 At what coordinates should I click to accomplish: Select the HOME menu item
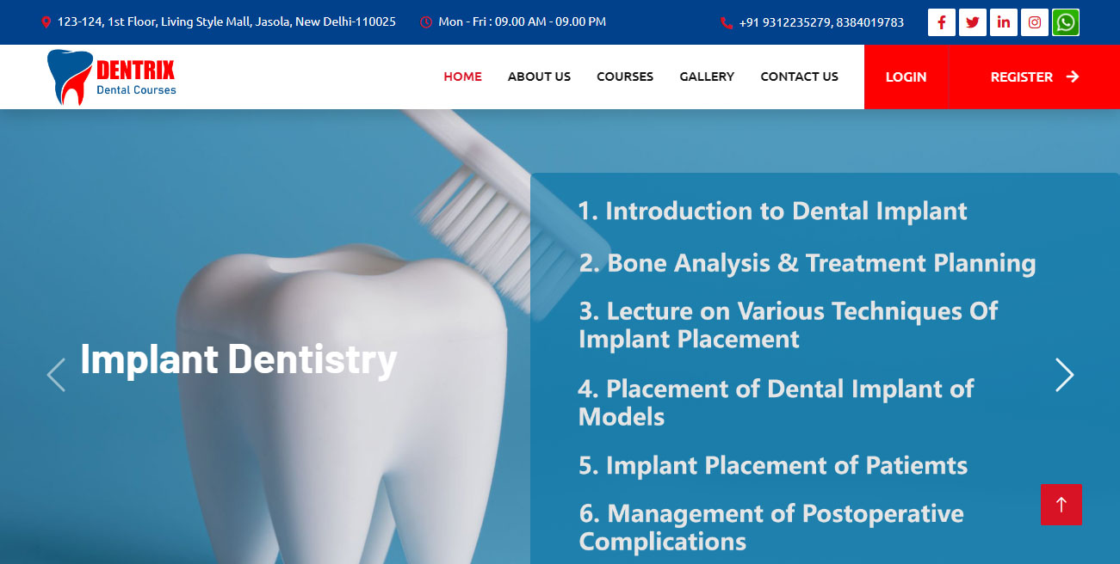(462, 77)
